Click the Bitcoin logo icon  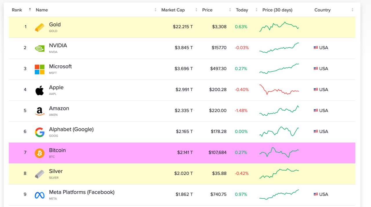coord(40,153)
